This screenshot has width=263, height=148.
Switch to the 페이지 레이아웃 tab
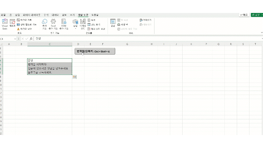32,15
